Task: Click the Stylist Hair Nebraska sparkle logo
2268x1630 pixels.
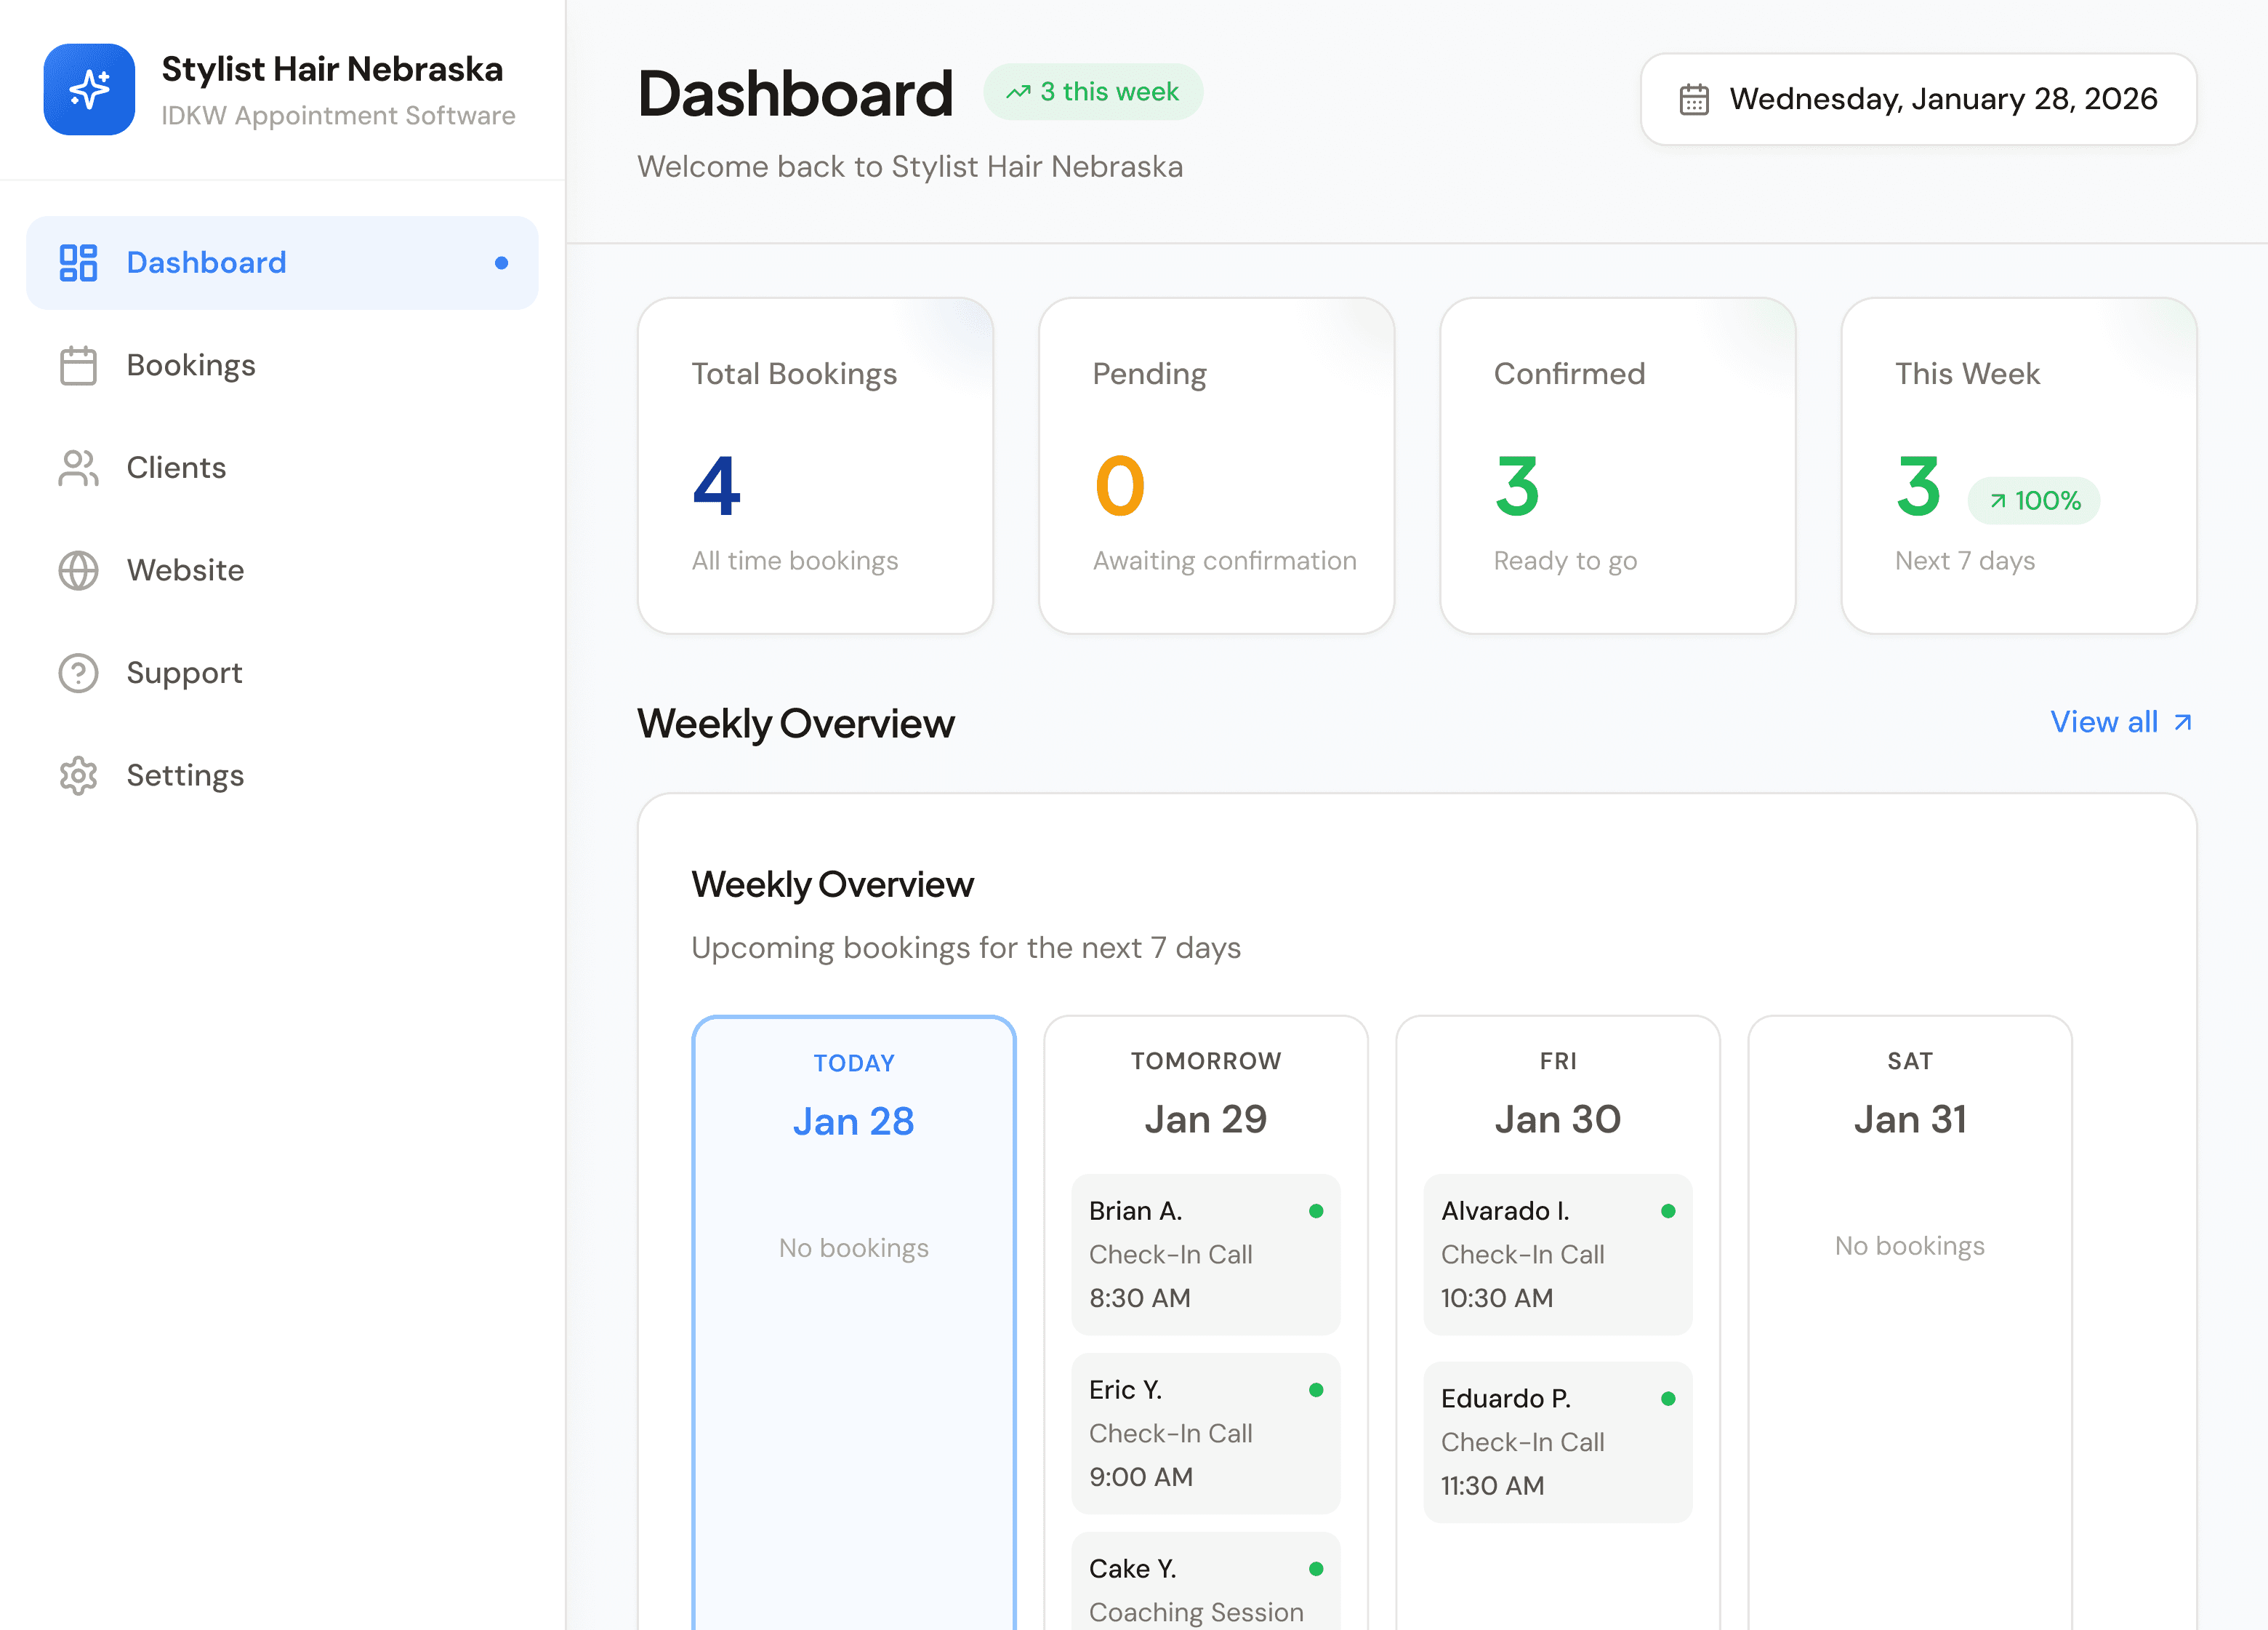Action: pos(89,89)
